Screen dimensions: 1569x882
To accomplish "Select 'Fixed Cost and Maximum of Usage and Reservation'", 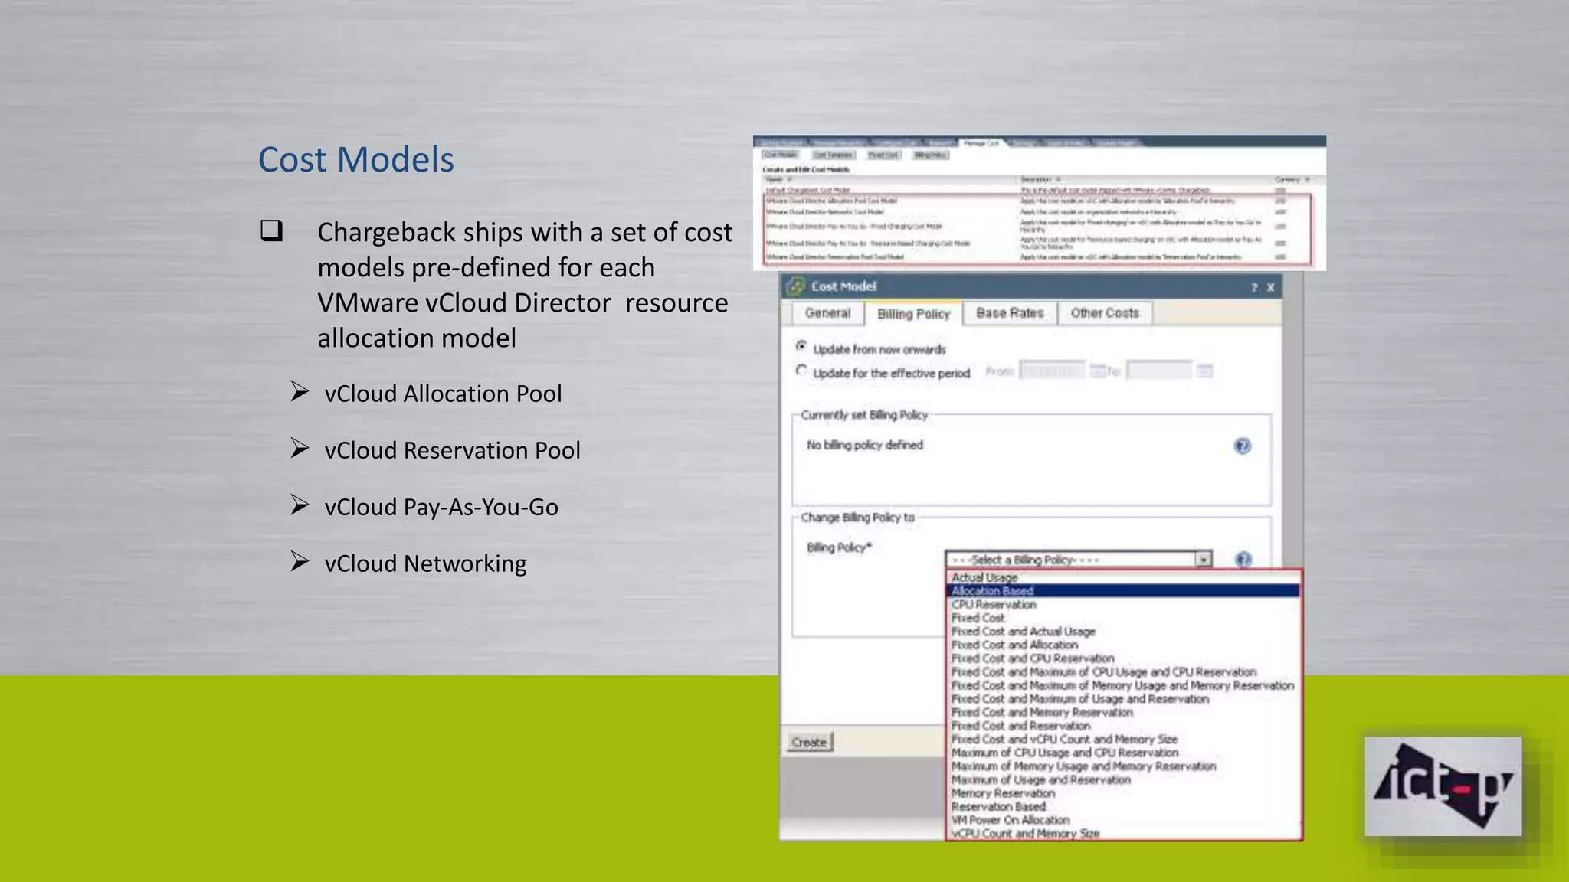I will point(1124,699).
